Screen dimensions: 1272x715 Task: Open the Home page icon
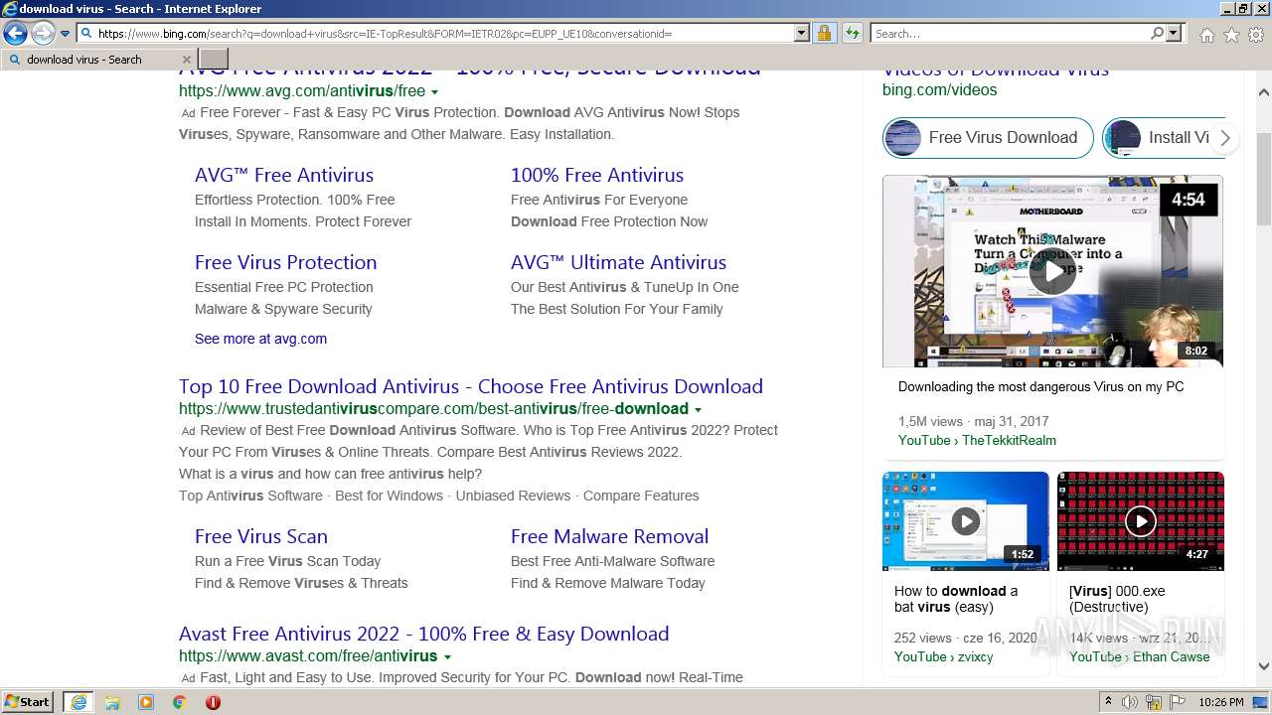[1206, 35]
